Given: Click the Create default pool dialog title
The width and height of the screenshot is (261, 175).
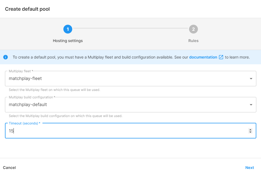Looking at the screenshot, I should pyautogui.click(x=27, y=9).
